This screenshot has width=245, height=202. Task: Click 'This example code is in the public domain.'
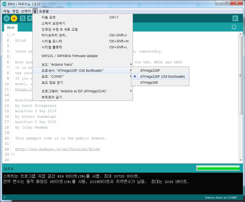(61, 138)
